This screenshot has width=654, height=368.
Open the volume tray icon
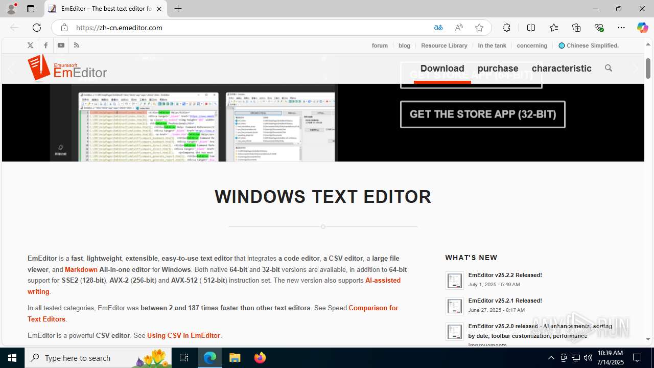(588, 358)
